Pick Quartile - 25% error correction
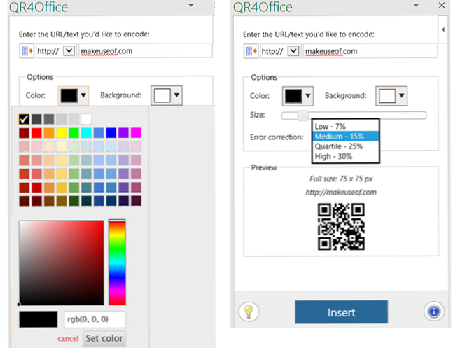Viewport: 453px width, 348px height. (x=340, y=146)
